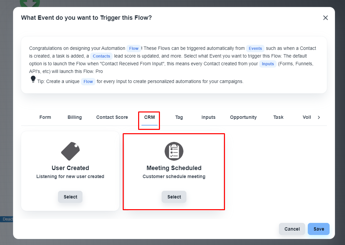Close the trigger event dialog

(325, 18)
